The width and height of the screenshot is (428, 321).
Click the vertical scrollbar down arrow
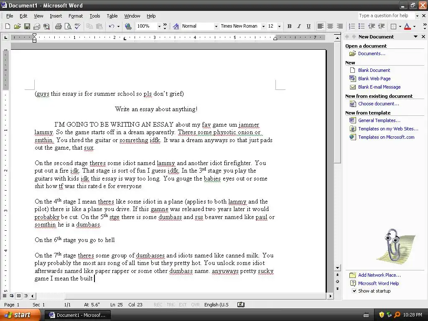pos(338,268)
